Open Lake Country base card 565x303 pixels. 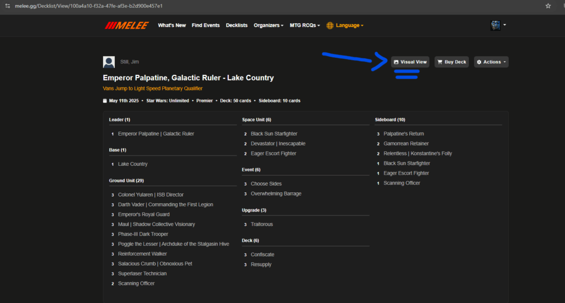click(x=132, y=164)
